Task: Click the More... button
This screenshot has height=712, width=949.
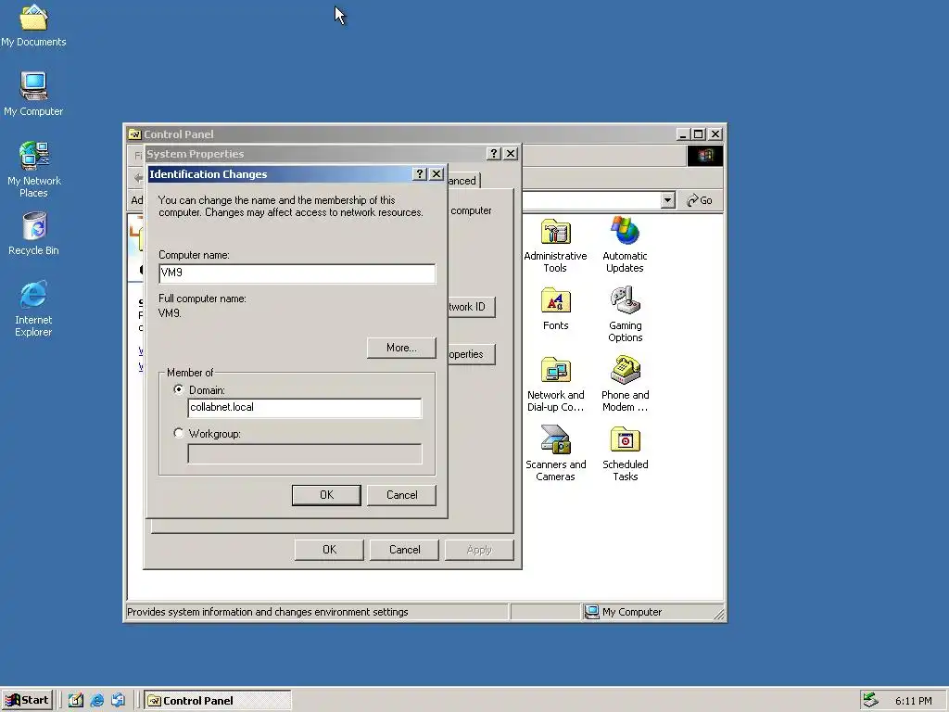Action: tap(401, 348)
